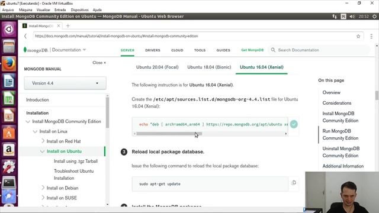Image resolution: width=379 pixels, height=213 pixels.
Task: Jump to Run MongoDB Community Edition
Action: (x=341, y=134)
